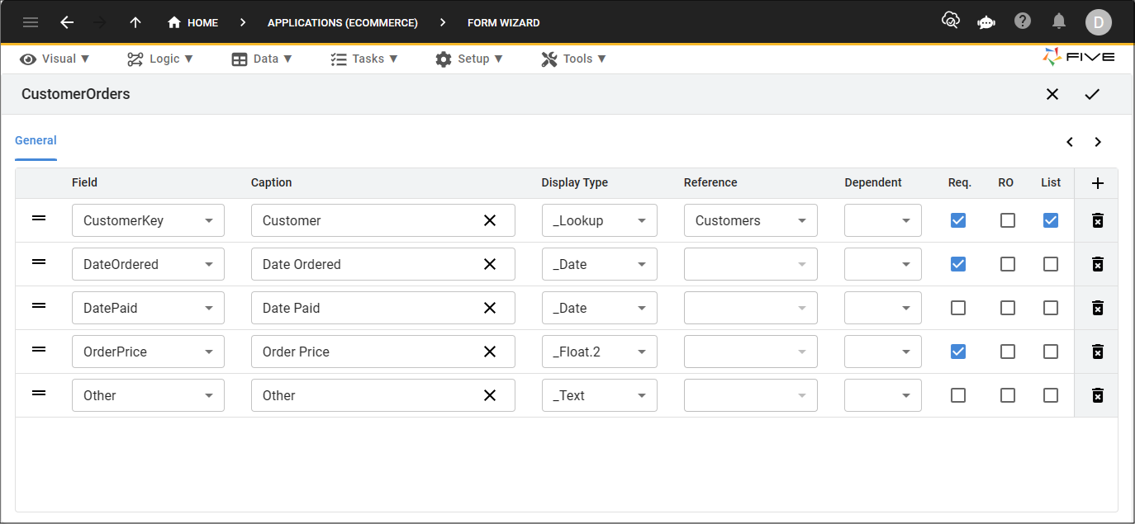
Task: Uncheck Req. for OrderPrice
Action: tap(958, 352)
